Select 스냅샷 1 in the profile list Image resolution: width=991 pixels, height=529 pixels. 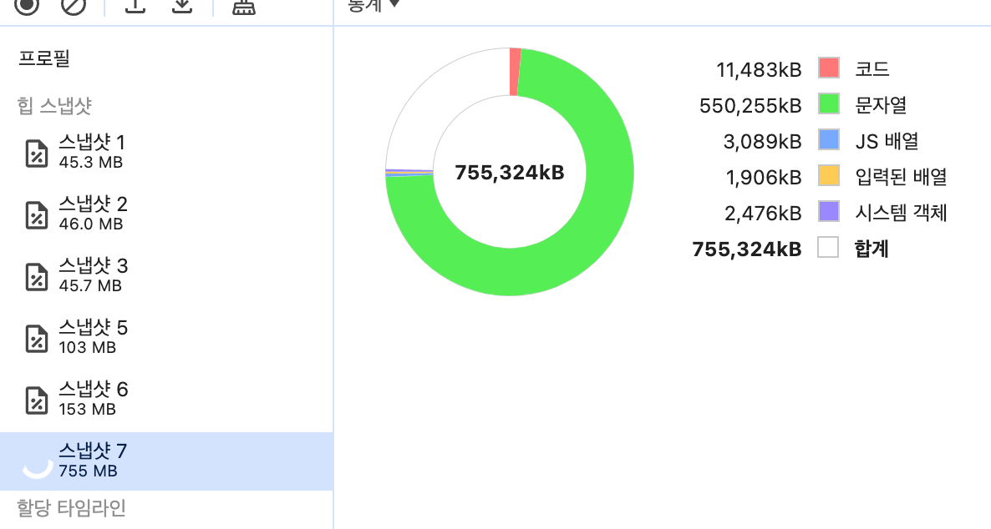click(166, 153)
